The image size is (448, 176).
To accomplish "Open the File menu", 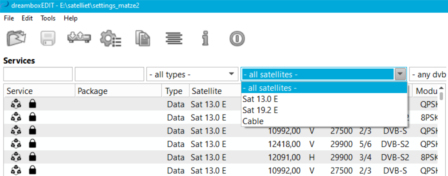I will click(9, 19).
